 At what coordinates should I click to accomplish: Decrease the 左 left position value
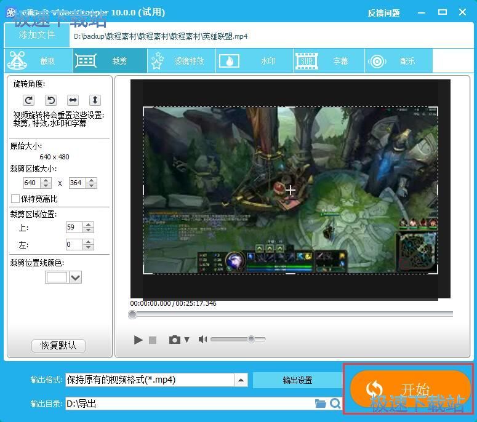(x=88, y=247)
